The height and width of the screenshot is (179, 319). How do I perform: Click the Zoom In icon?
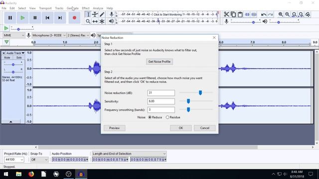click(281, 14)
